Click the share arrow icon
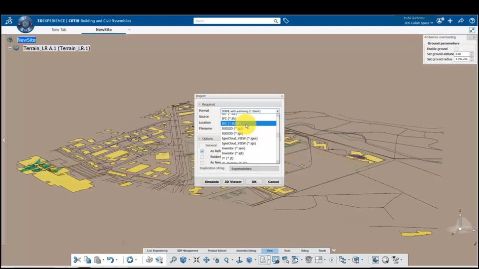 (x=461, y=21)
